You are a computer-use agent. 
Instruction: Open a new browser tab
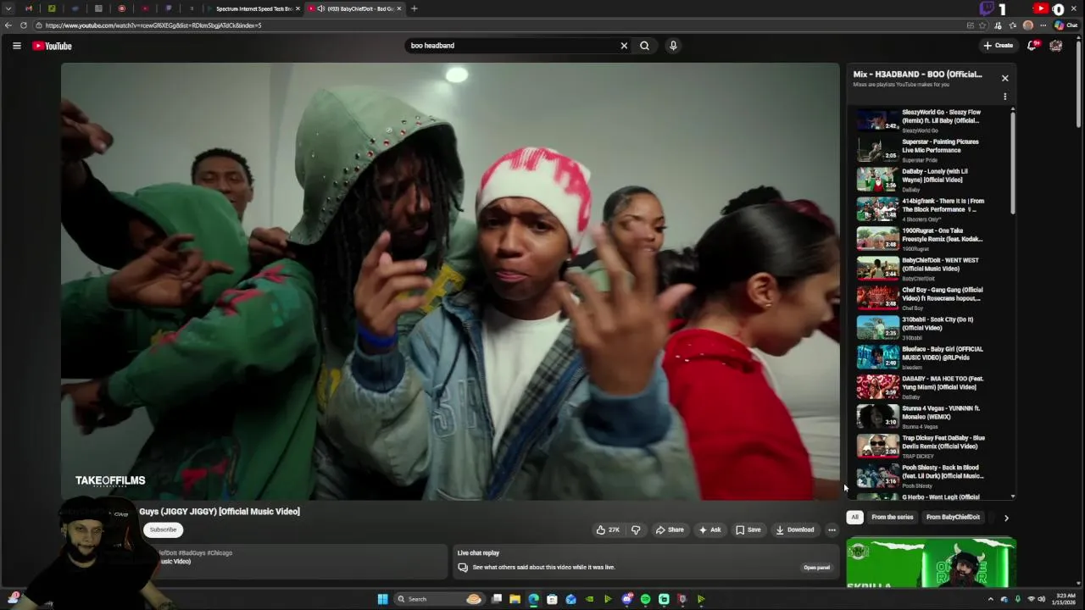click(414, 8)
